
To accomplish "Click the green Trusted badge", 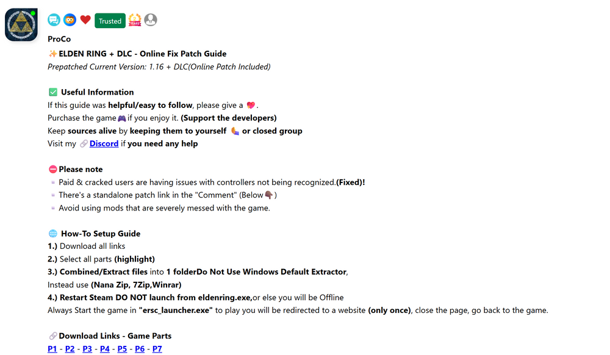I will click(x=110, y=21).
